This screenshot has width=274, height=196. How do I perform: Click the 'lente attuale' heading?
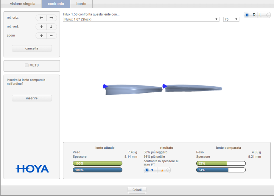tap(105, 148)
